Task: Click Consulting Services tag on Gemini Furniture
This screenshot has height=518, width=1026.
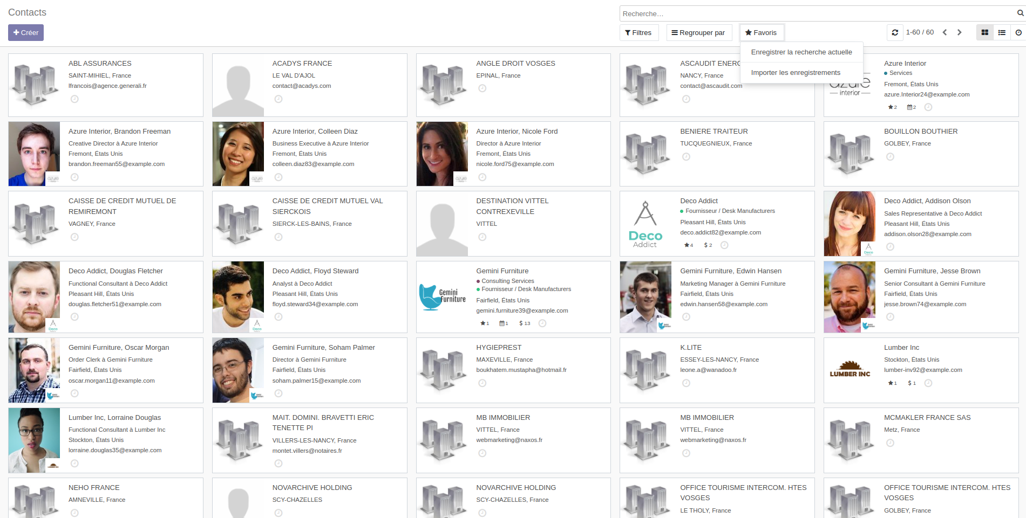Action: (507, 281)
